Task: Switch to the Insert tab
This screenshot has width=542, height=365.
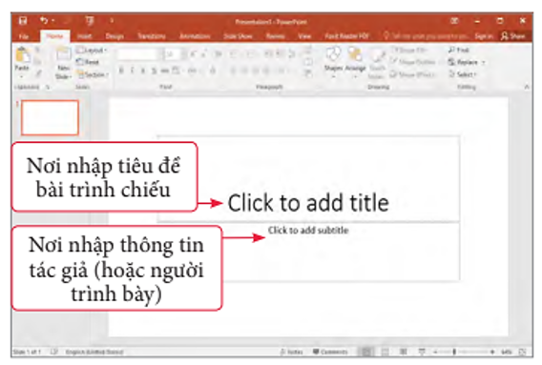Action: [84, 36]
